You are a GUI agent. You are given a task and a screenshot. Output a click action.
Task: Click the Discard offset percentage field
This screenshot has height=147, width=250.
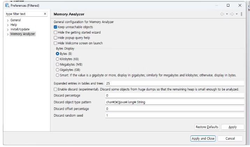175,109
